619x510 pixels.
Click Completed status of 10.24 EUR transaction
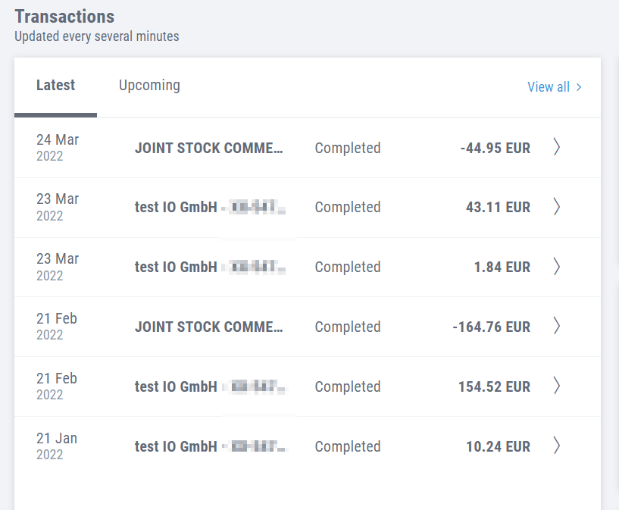pyautogui.click(x=347, y=447)
